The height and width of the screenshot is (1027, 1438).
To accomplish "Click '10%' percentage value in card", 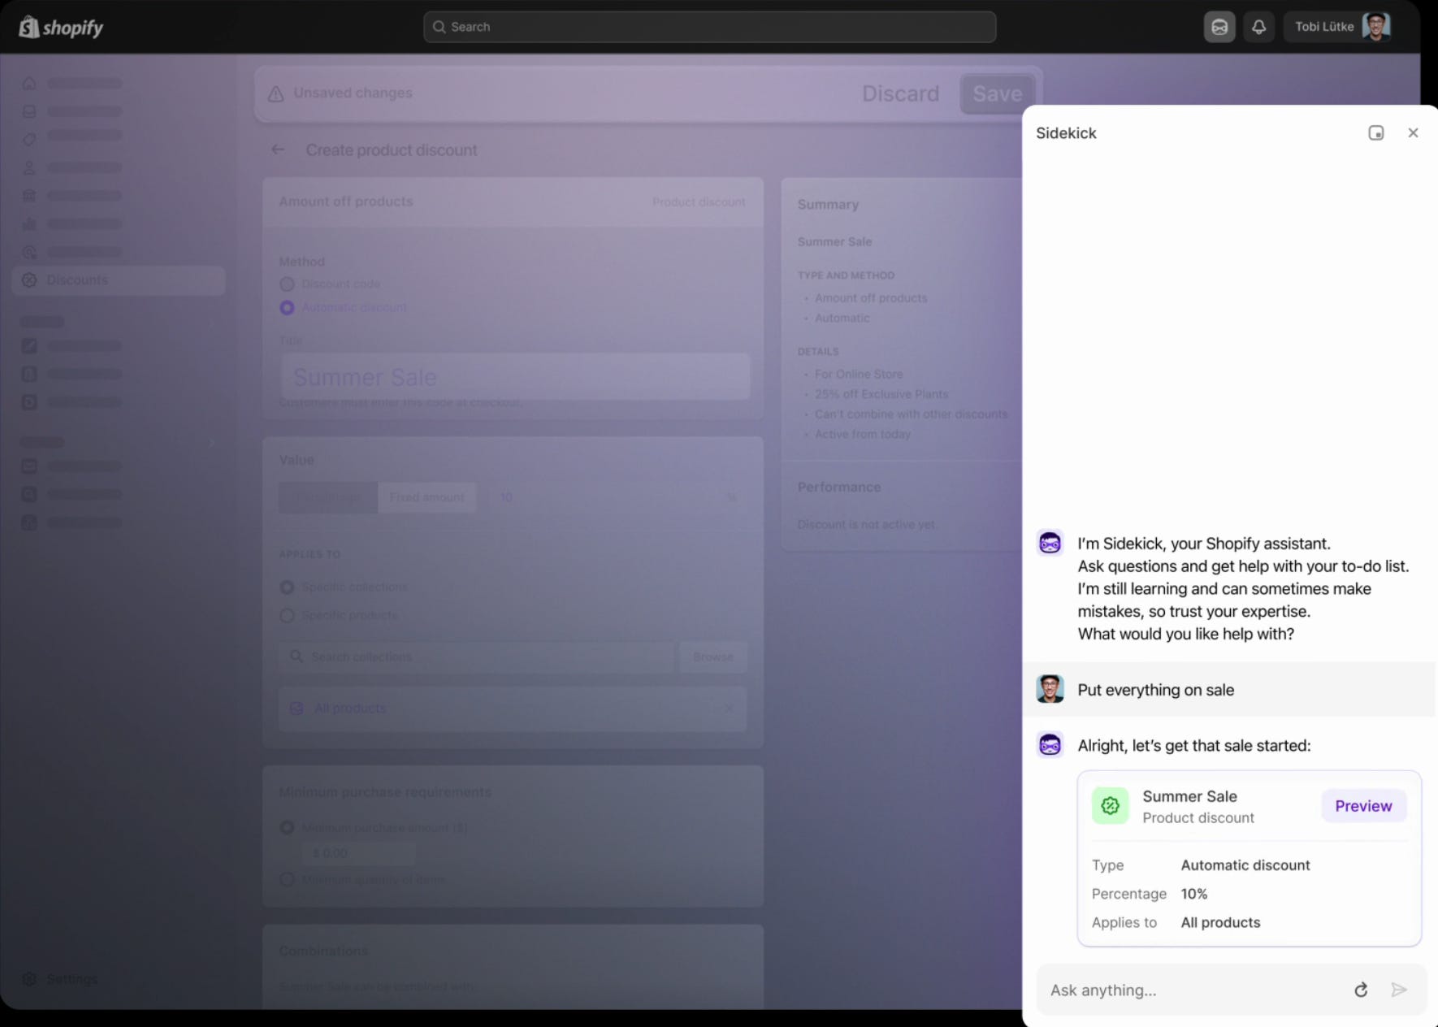I will tap(1194, 894).
